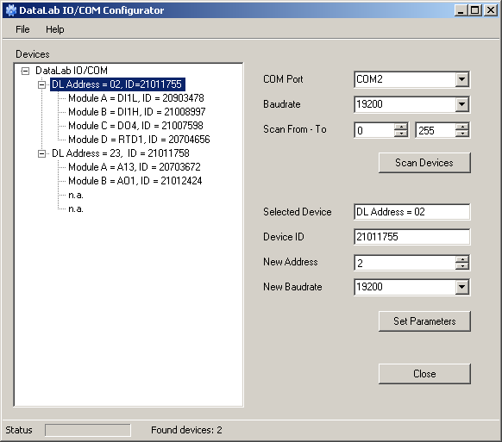Viewport: 502px width, 442px height.
Task: Increase New Address with up arrow
Action: coord(462,259)
